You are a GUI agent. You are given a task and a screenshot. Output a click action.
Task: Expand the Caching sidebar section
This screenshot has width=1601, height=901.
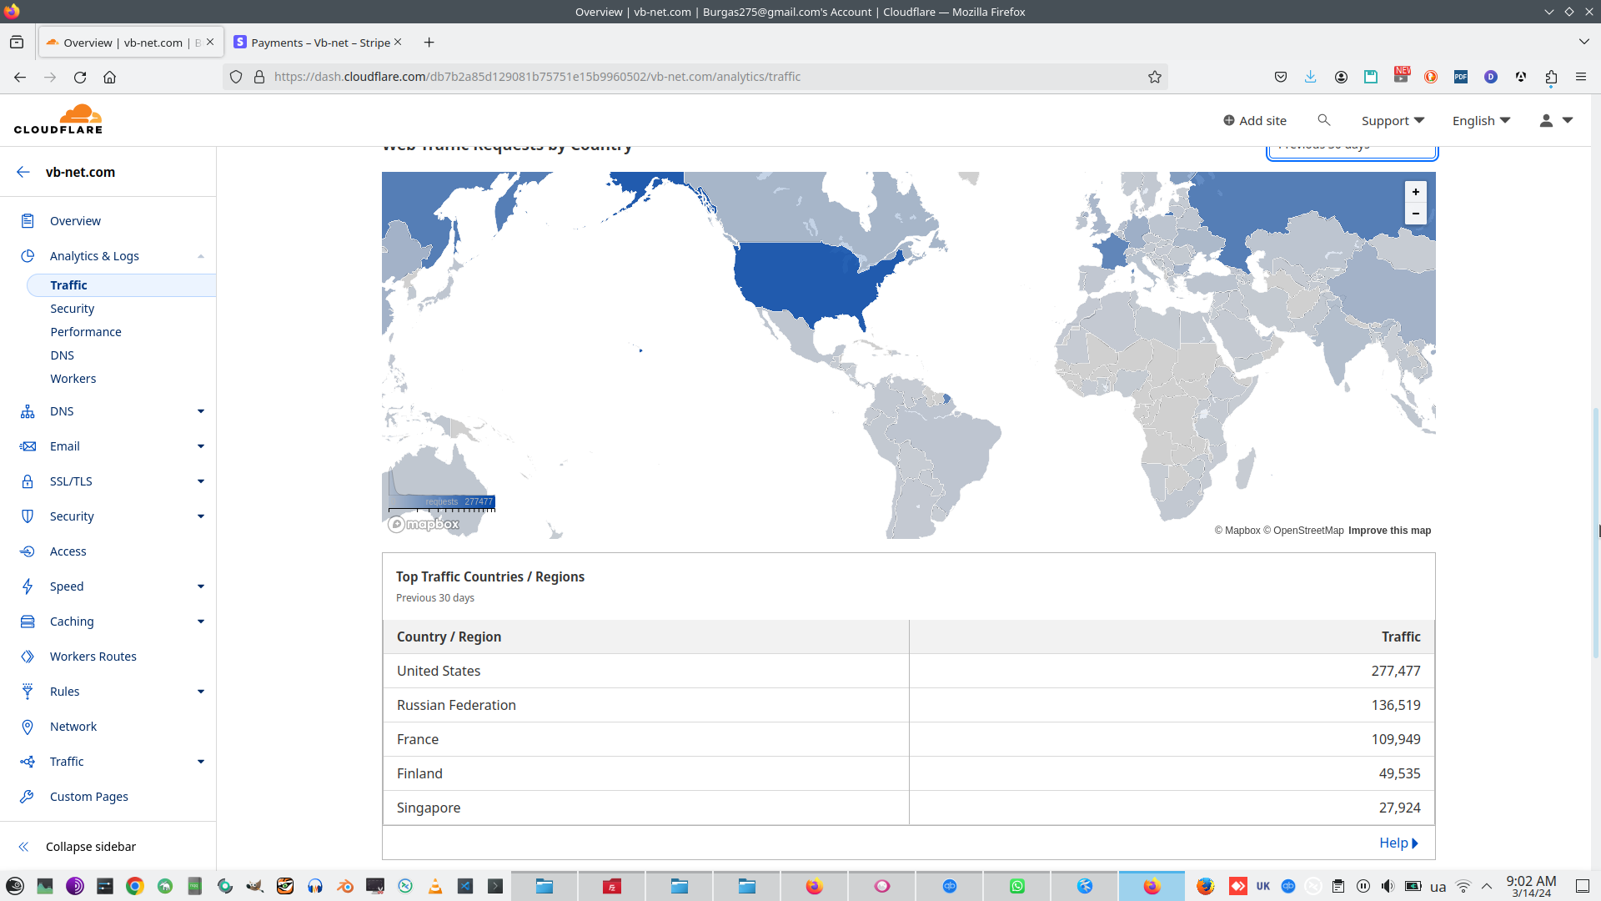pos(201,622)
